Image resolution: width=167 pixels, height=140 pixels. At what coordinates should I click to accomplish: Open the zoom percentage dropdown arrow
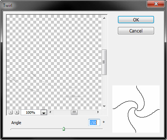point(44,112)
